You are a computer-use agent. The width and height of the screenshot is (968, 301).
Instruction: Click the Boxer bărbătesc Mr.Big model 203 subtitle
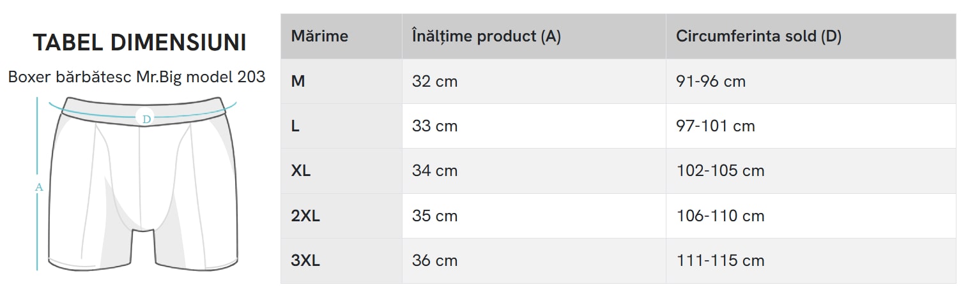(137, 77)
